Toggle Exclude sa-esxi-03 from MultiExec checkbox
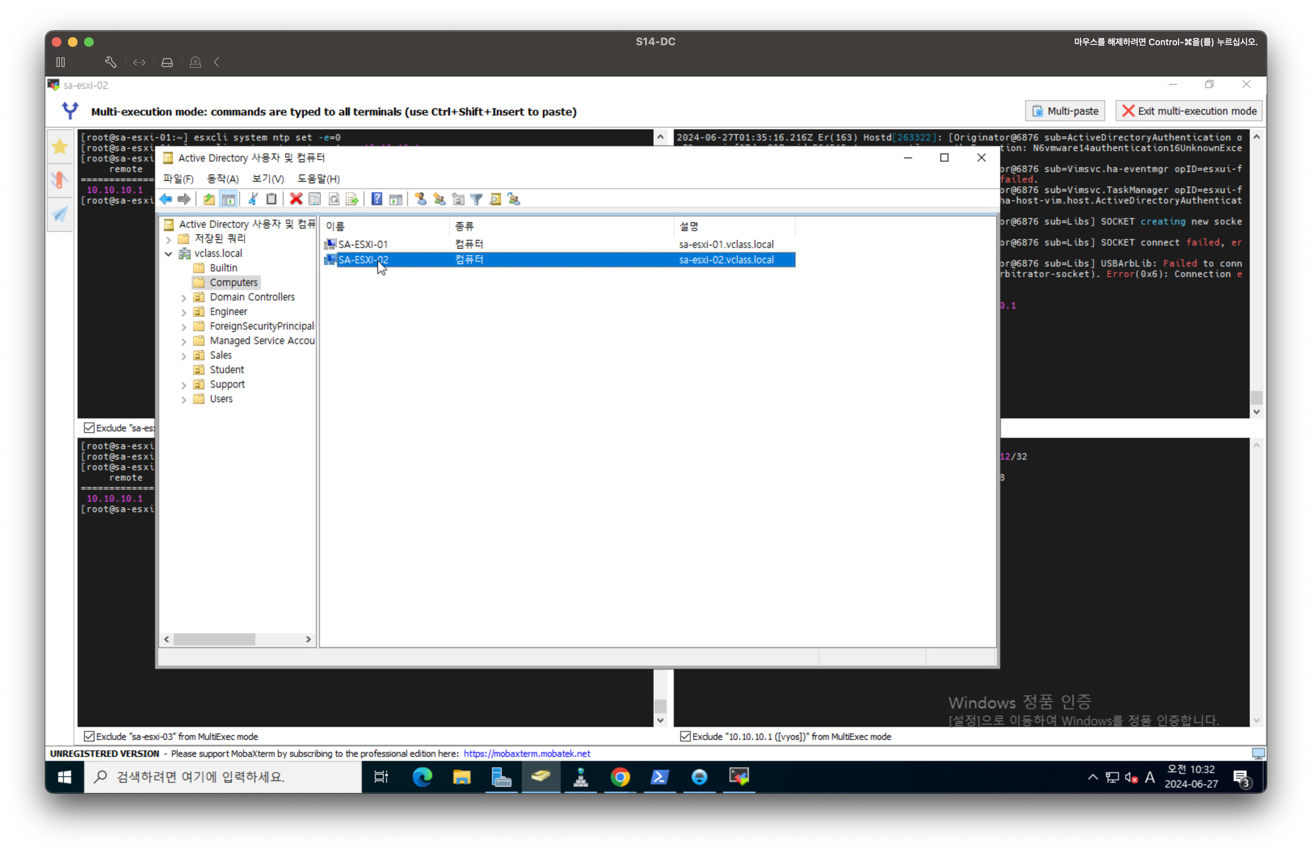This screenshot has width=1312, height=853. [x=89, y=736]
